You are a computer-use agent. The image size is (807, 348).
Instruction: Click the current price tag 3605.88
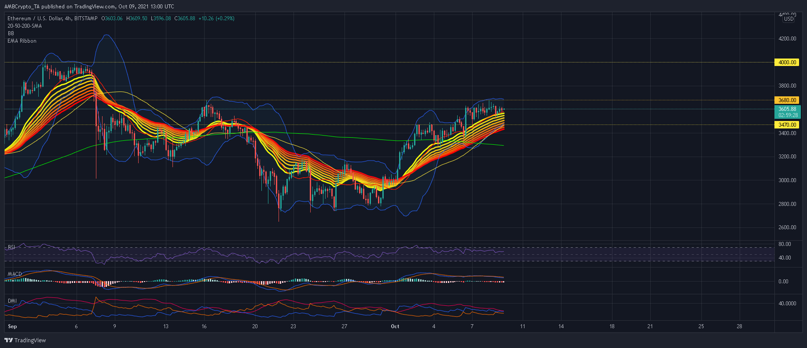point(787,109)
